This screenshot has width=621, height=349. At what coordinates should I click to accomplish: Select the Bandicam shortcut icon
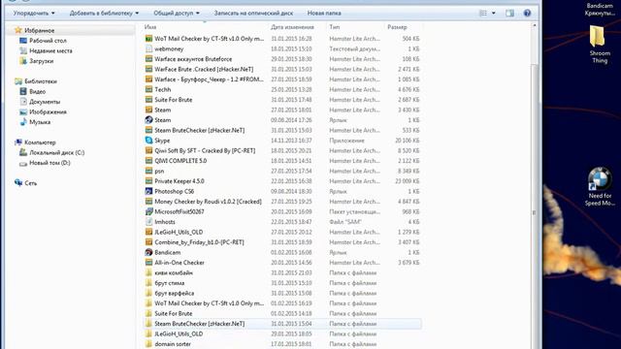click(x=148, y=252)
